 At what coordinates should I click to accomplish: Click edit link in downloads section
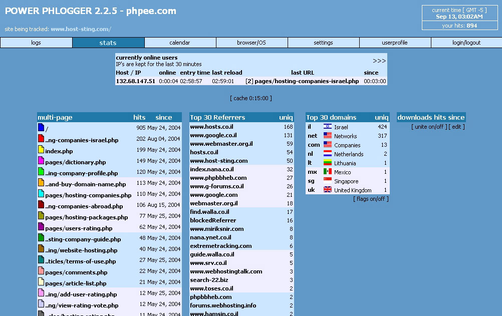[x=456, y=127]
